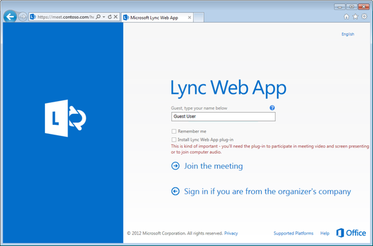Open the help question mark icon

(x=272, y=108)
